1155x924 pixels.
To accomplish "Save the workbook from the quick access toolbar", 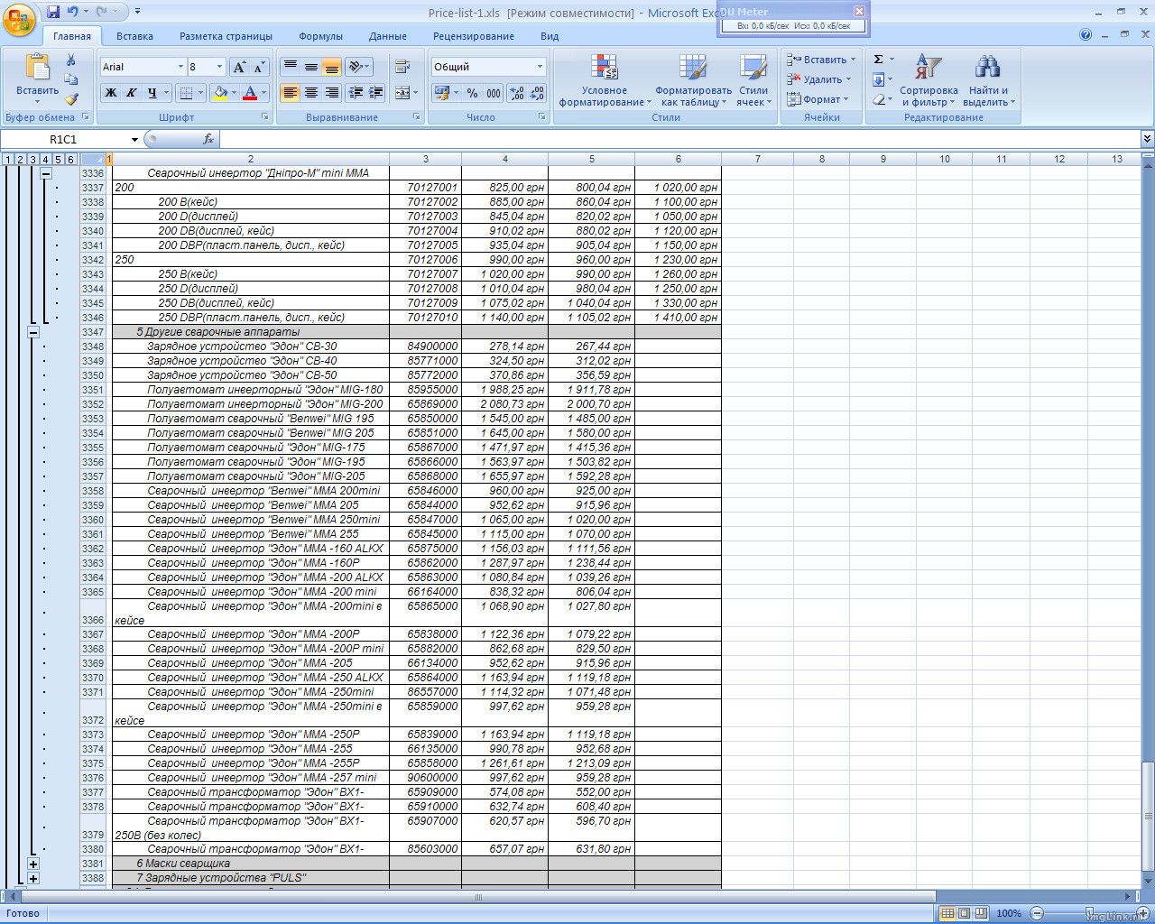I will tap(53, 12).
